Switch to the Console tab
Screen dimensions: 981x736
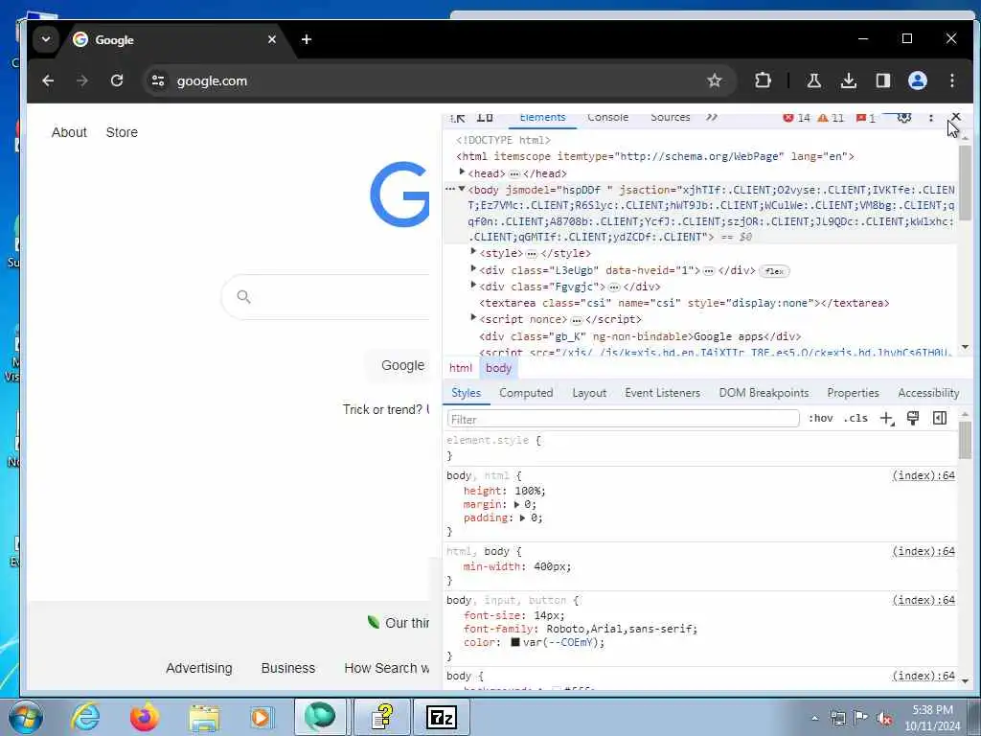click(607, 118)
